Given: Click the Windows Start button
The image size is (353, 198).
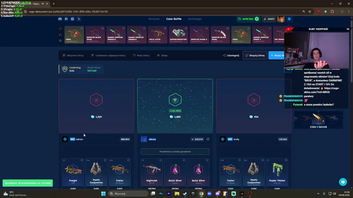Looking at the screenshot, I should pyautogui.click(x=103, y=194).
